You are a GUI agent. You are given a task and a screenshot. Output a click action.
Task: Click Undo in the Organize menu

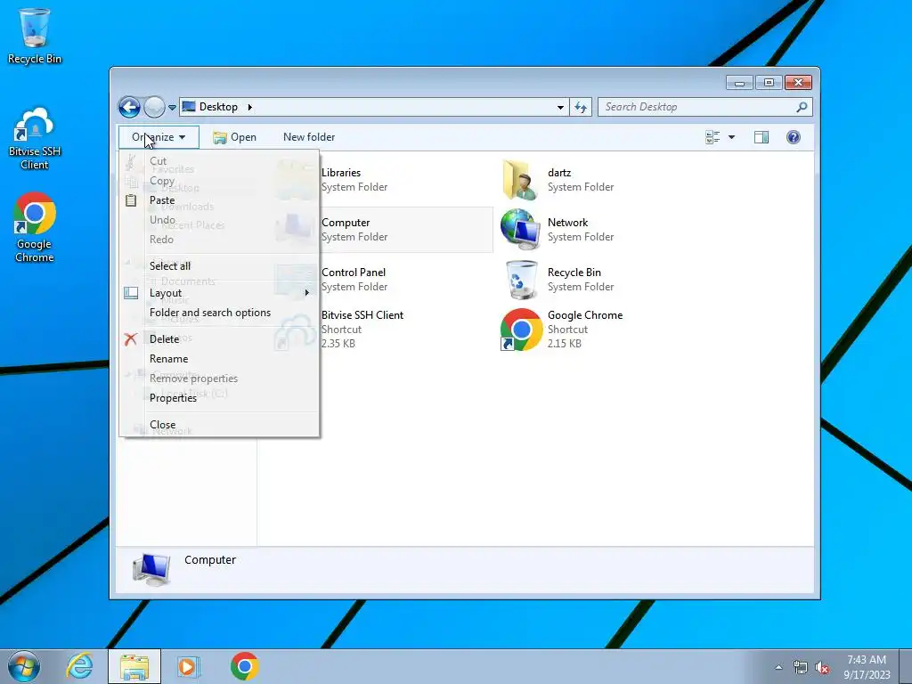[x=219, y=220]
